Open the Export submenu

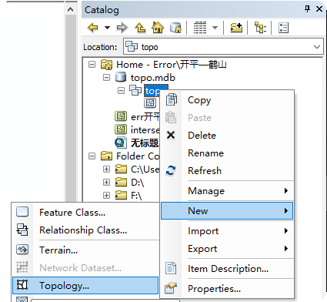[227, 249]
